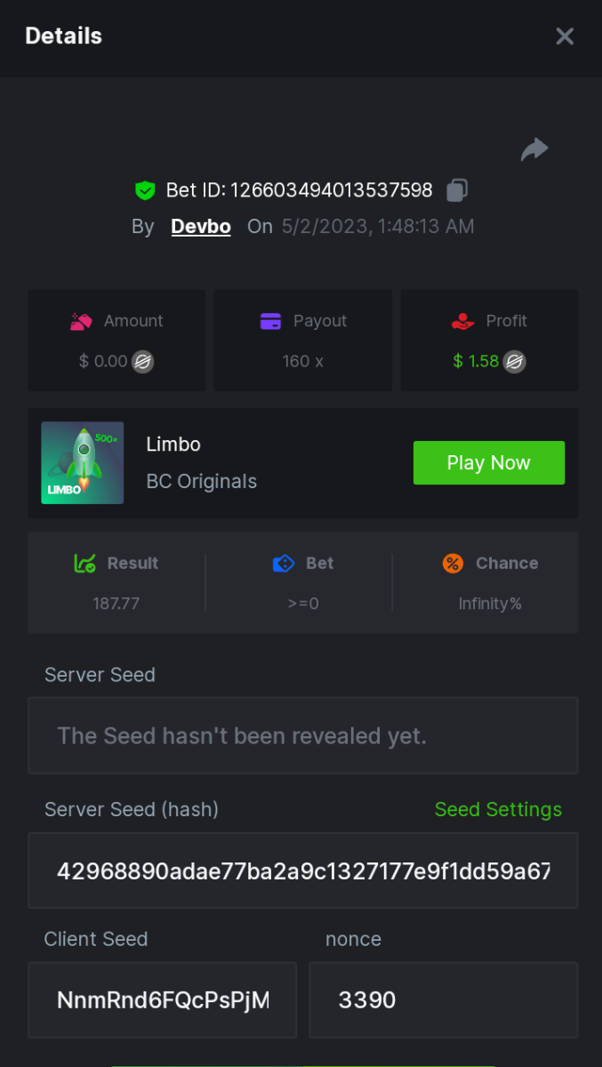This screenshot has height=1067, width=602.
Task: Click the purple Payout card icon
Action: (271, 322)
